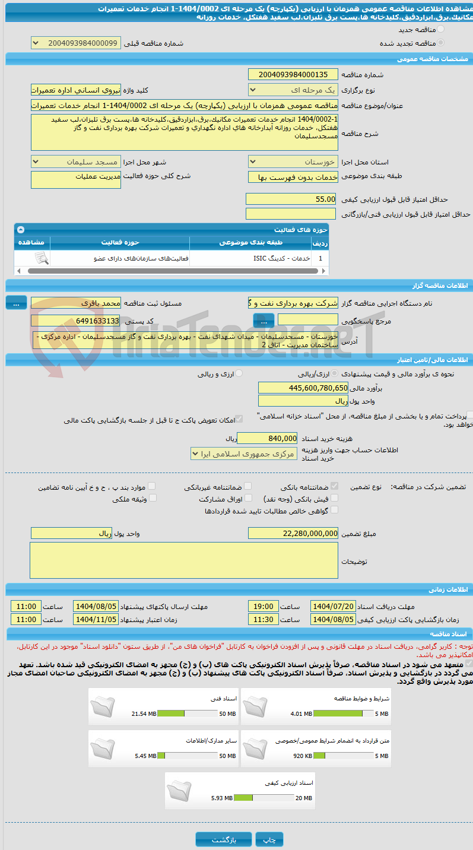Click the مهلت ارسال پاکتهای پیشنهاد date field
473x850 pixels.
96,607
